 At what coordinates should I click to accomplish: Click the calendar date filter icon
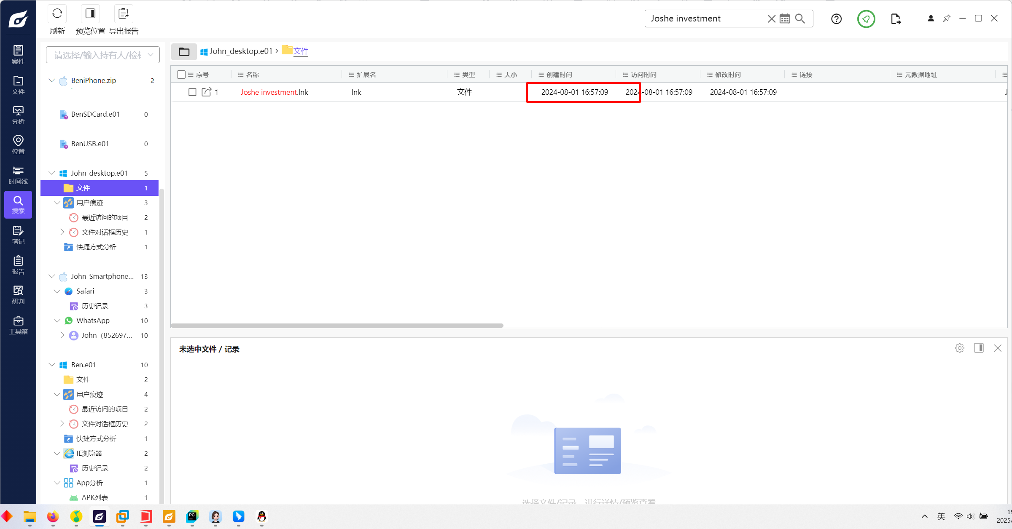785,19
